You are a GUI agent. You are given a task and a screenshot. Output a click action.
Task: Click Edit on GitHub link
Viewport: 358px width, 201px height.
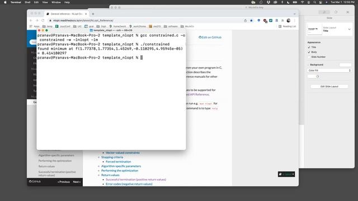210,37
